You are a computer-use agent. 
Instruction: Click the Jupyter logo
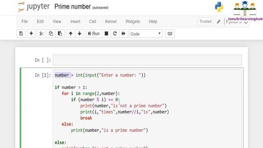[34, 7]
